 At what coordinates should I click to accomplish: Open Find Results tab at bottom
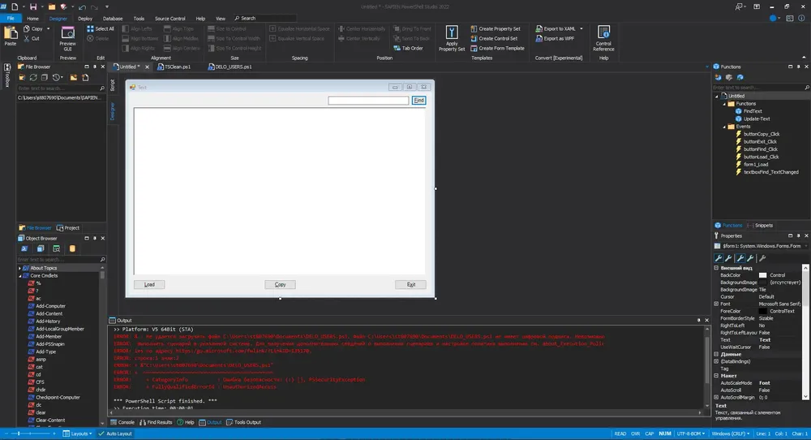click(156, 422)
